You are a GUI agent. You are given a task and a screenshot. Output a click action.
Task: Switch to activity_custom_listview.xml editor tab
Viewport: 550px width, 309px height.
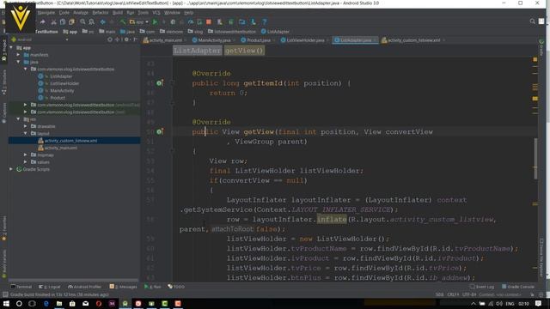413,40
